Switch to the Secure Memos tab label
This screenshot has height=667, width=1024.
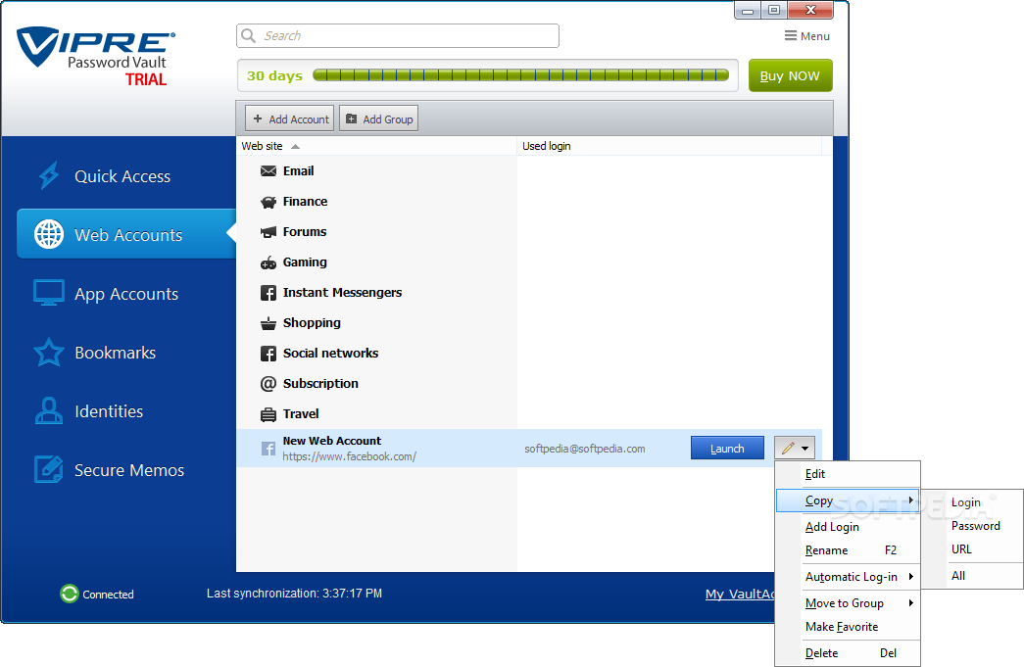tap(129, 470)
